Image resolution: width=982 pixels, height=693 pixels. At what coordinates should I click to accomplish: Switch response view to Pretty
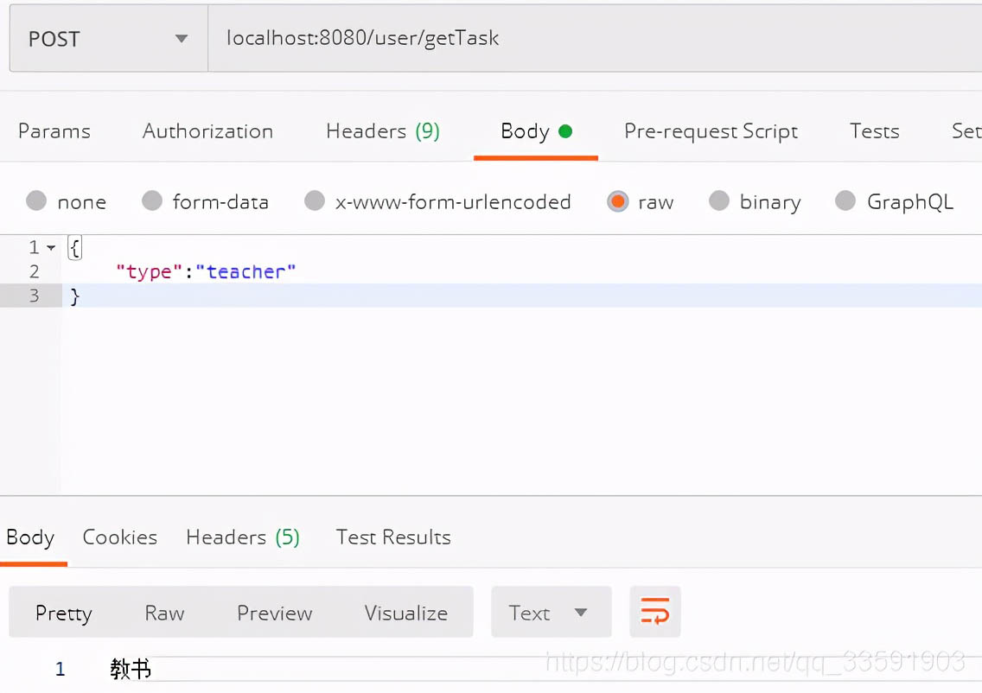(x=64, y=613)
